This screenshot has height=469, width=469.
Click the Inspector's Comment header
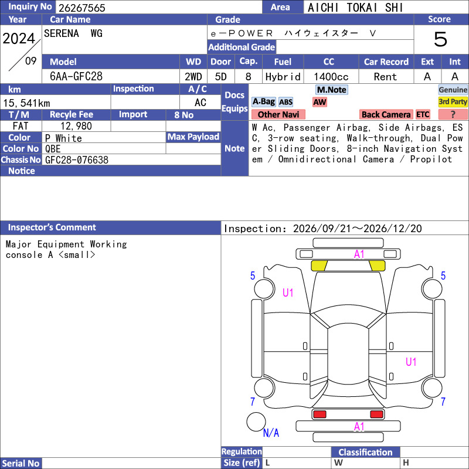pyautogui.click(x=110, y=227)
